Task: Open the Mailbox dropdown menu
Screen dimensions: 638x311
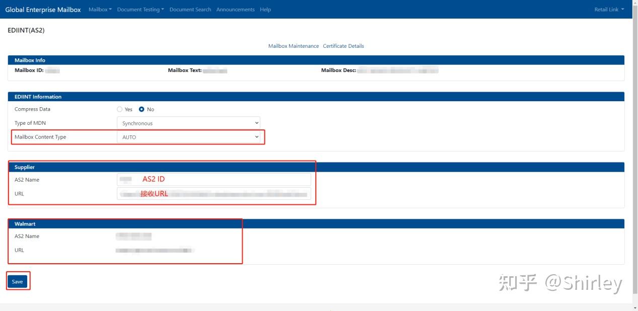Action: 100,9
